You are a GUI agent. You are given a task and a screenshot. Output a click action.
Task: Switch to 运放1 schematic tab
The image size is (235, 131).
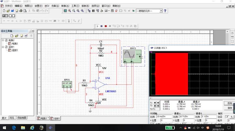pyautogui.click(x=55, y=118)
